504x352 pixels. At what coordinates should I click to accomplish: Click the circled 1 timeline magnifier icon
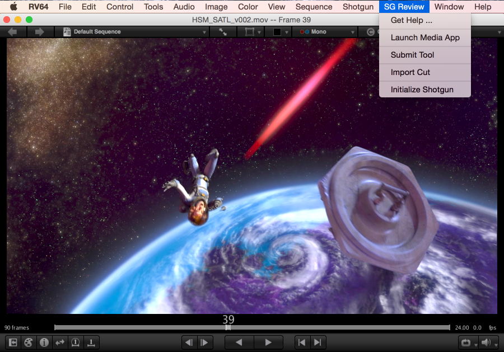tap(75, 342)
